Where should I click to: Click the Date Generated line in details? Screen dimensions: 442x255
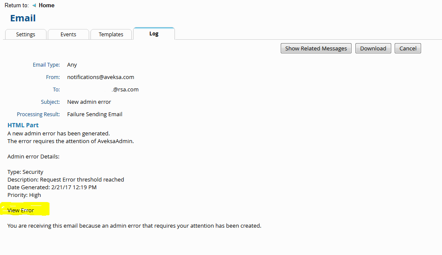52,187
